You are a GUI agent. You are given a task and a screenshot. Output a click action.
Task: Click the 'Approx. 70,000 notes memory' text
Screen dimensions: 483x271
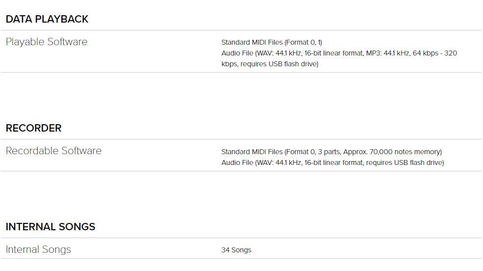coord(391,152)
